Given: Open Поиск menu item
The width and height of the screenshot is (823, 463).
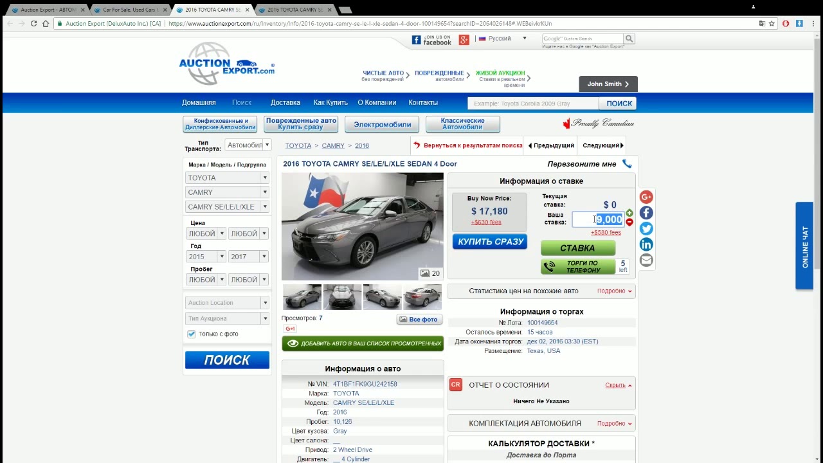Looking at the screenshot, I should 242,102.
